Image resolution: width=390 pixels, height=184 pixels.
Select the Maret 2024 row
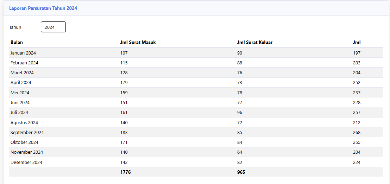(x=196, y=72)
